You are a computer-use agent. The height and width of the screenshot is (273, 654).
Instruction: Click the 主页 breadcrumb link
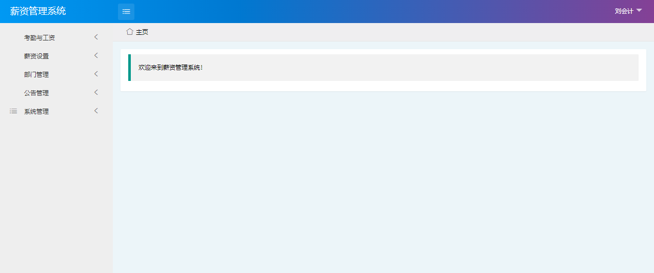(x=142, y=32)
